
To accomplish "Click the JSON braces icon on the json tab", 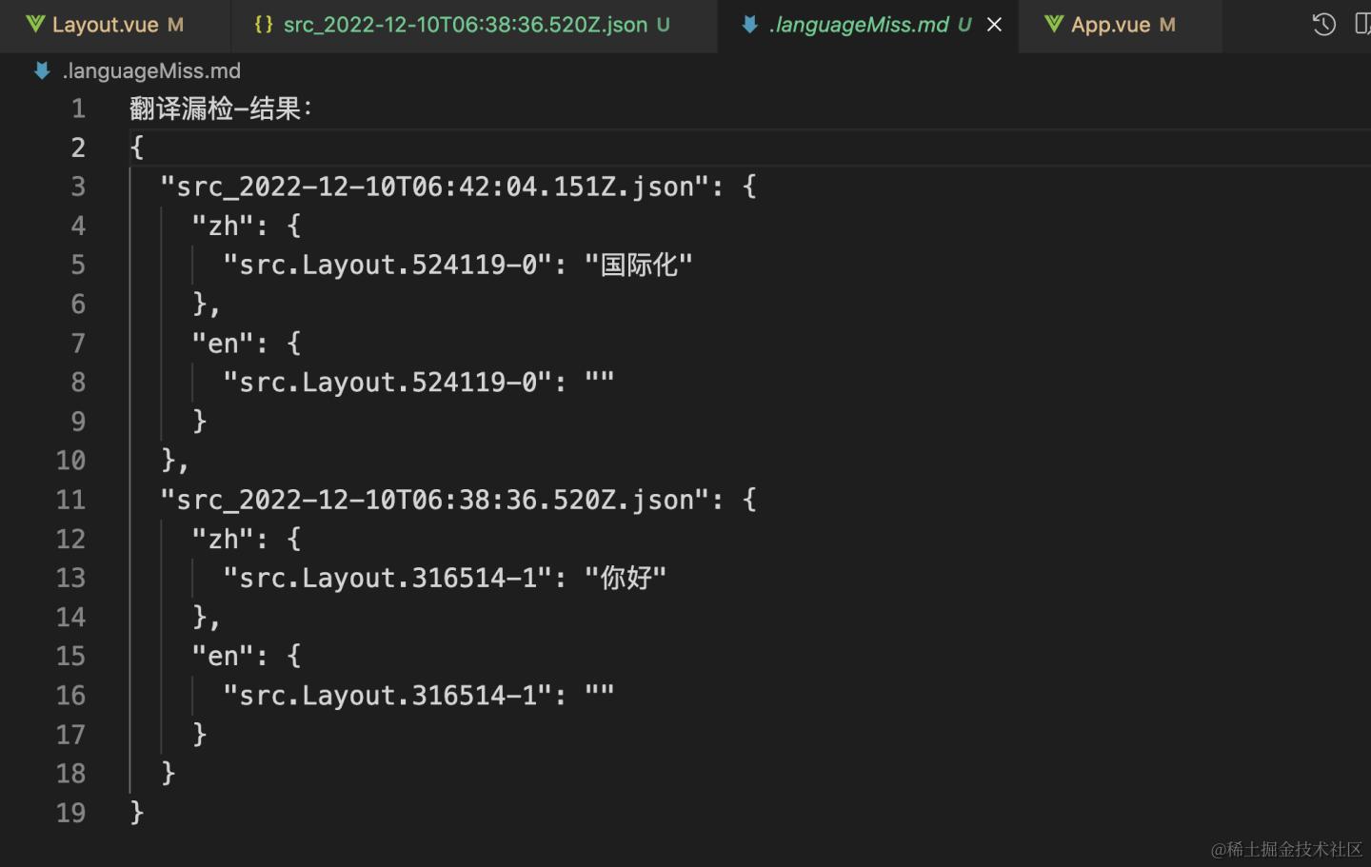I will click(x=262, y=24).
